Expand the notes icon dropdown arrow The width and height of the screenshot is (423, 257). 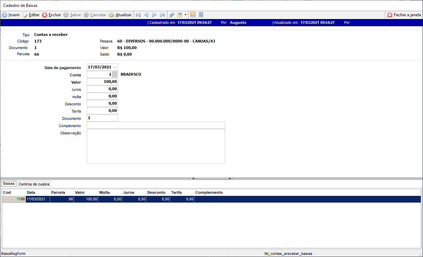point(185,15)
